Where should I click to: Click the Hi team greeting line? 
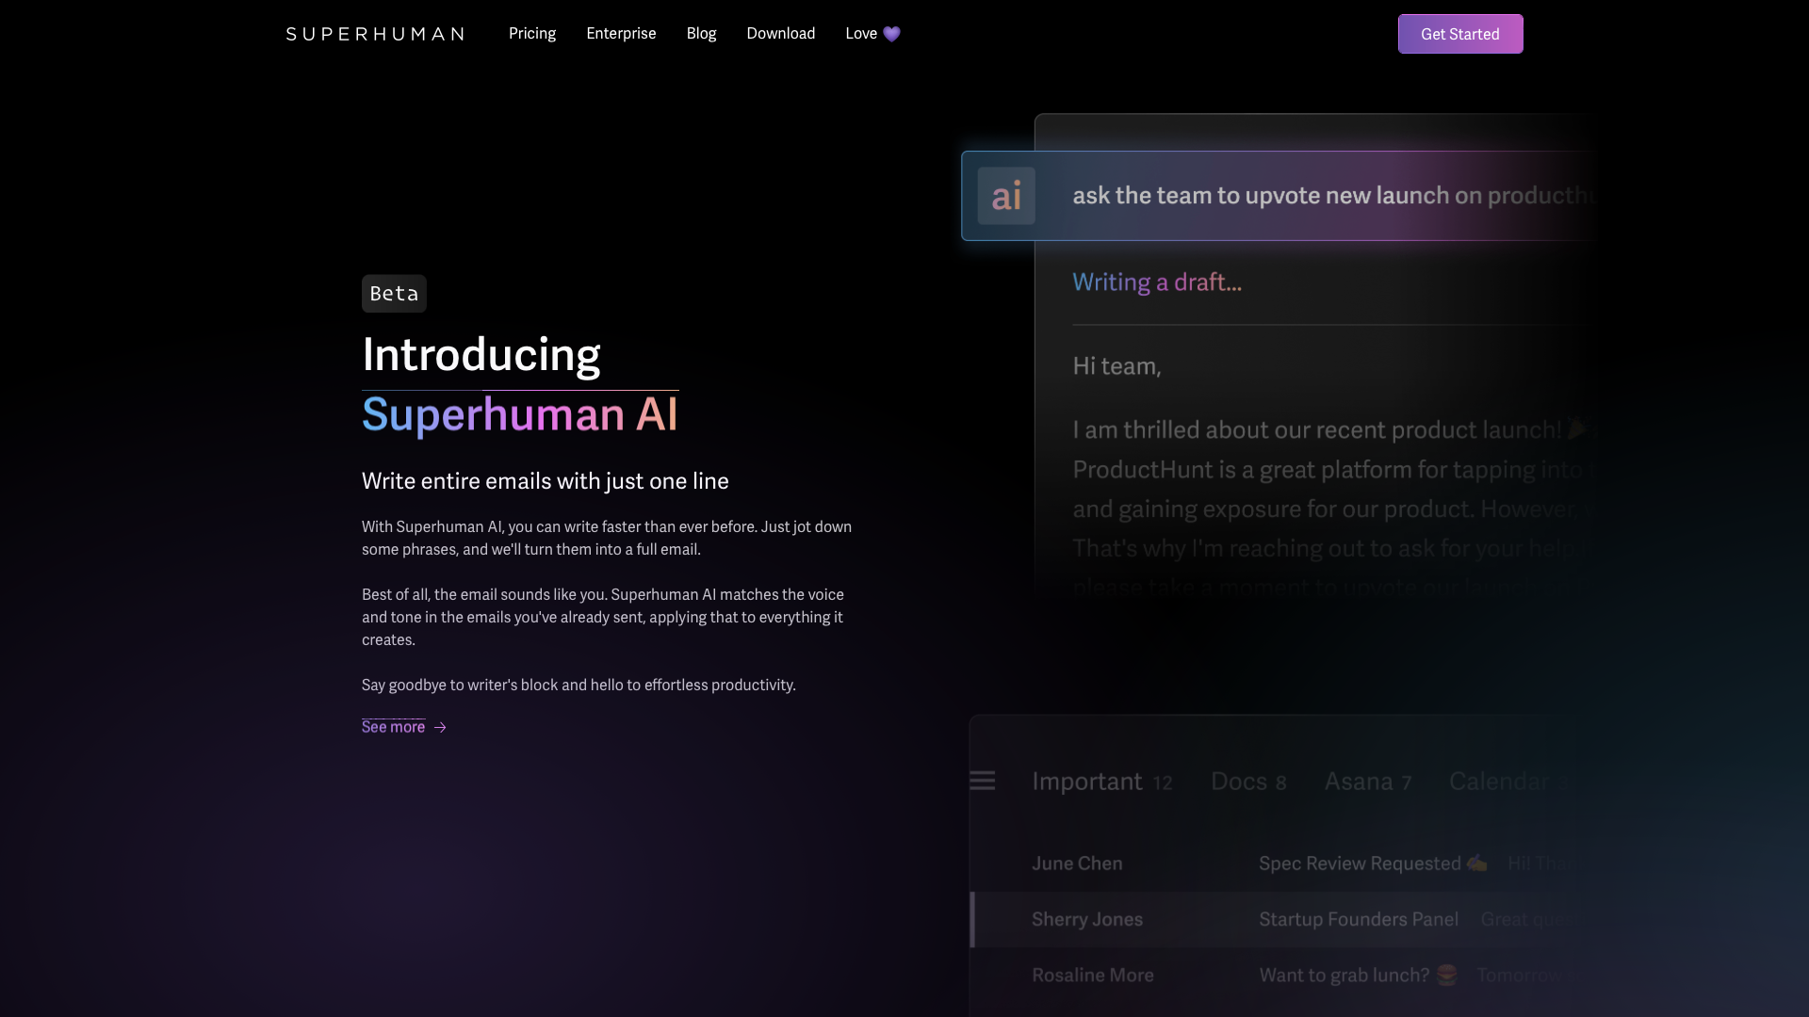(x=1116, y=366)
